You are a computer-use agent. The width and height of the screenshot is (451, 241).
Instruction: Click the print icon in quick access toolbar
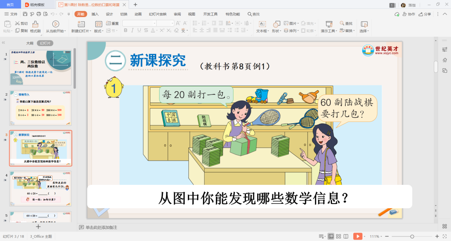[38, 14]
